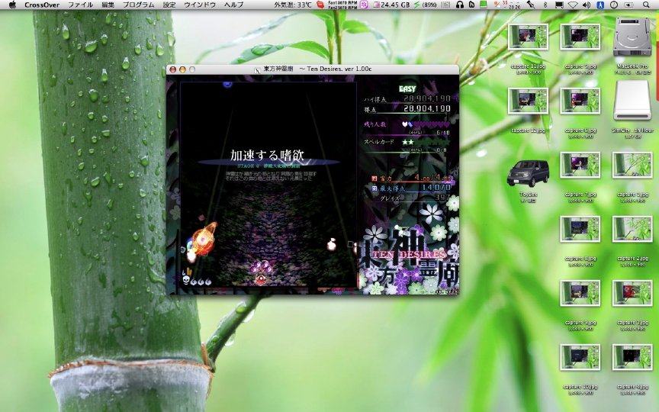The image size is (659, 412).
Task: Open the Bluetooth menu
Action: pyautogui.click(x=545, y=5)
